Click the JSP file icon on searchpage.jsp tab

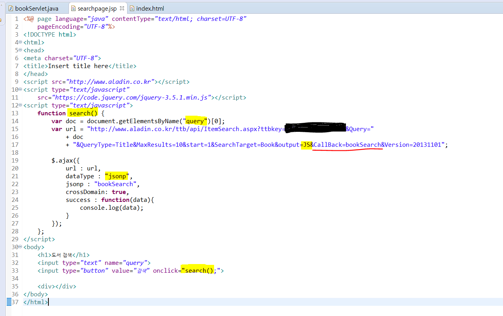pyautogui.click(x=74, y=8)
